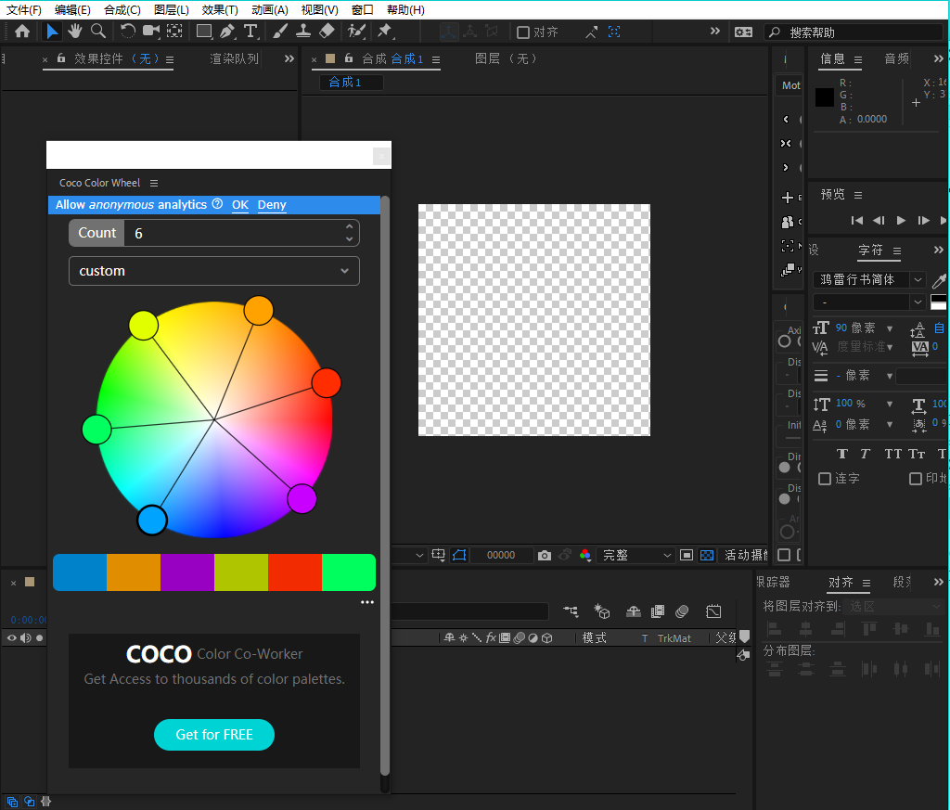950x810 pixels.
Task: Click the eyedropper in Character panel
Action: coord(939,280)
